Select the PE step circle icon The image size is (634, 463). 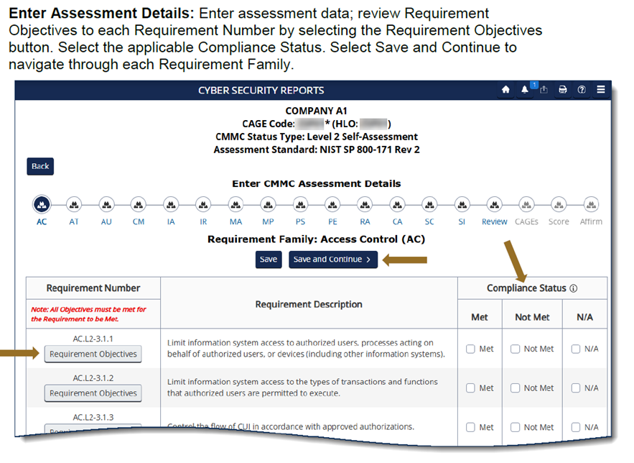coord(332,205)
